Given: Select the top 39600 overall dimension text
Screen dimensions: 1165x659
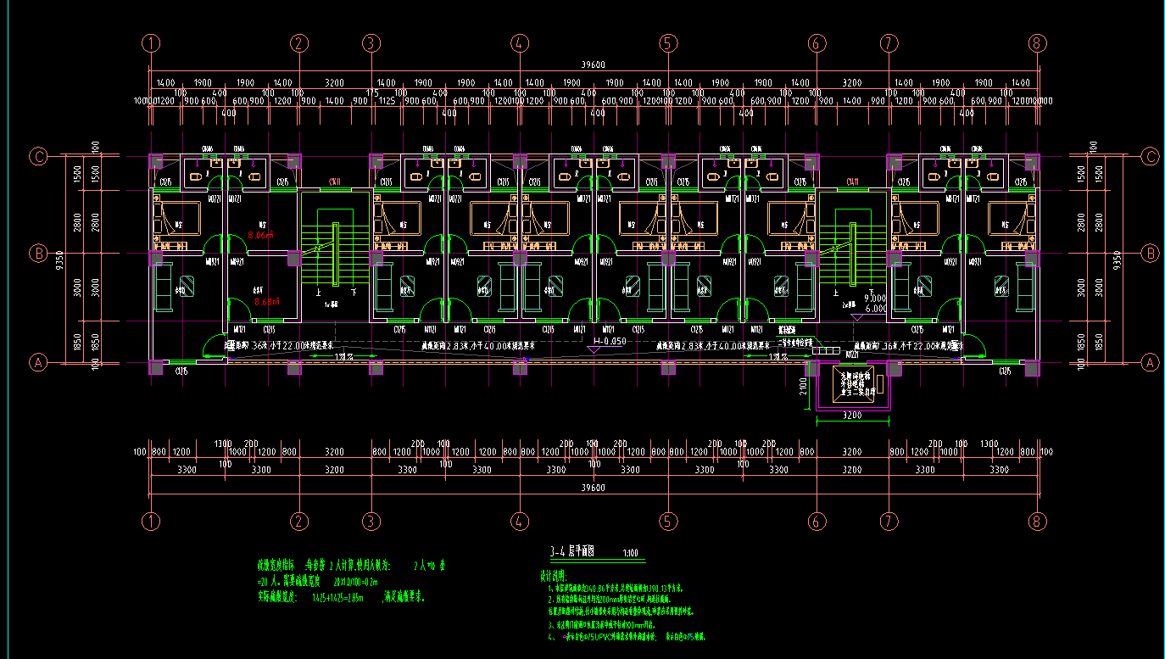Looking at the screenshot, I should tap(593, 65).
